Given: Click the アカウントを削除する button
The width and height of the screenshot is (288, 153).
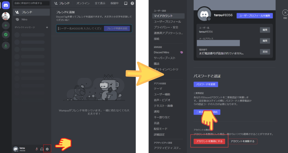Looking at the screenshot, I should [242, 141].
